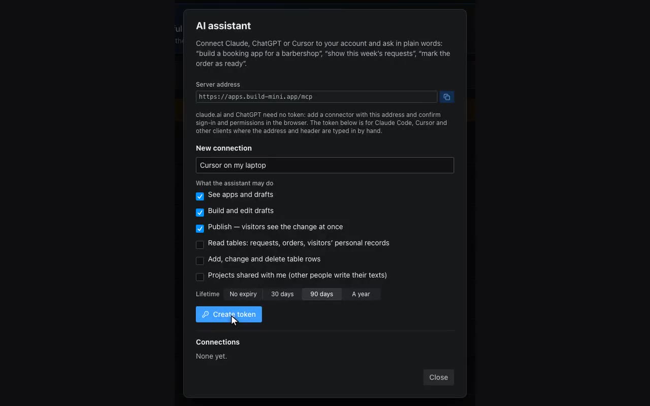Edit the connection name field

click(325, 165)
